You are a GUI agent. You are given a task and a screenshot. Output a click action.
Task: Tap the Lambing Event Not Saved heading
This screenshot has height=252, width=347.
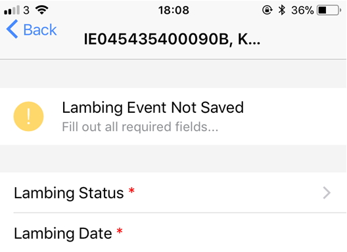pos(152,108)
